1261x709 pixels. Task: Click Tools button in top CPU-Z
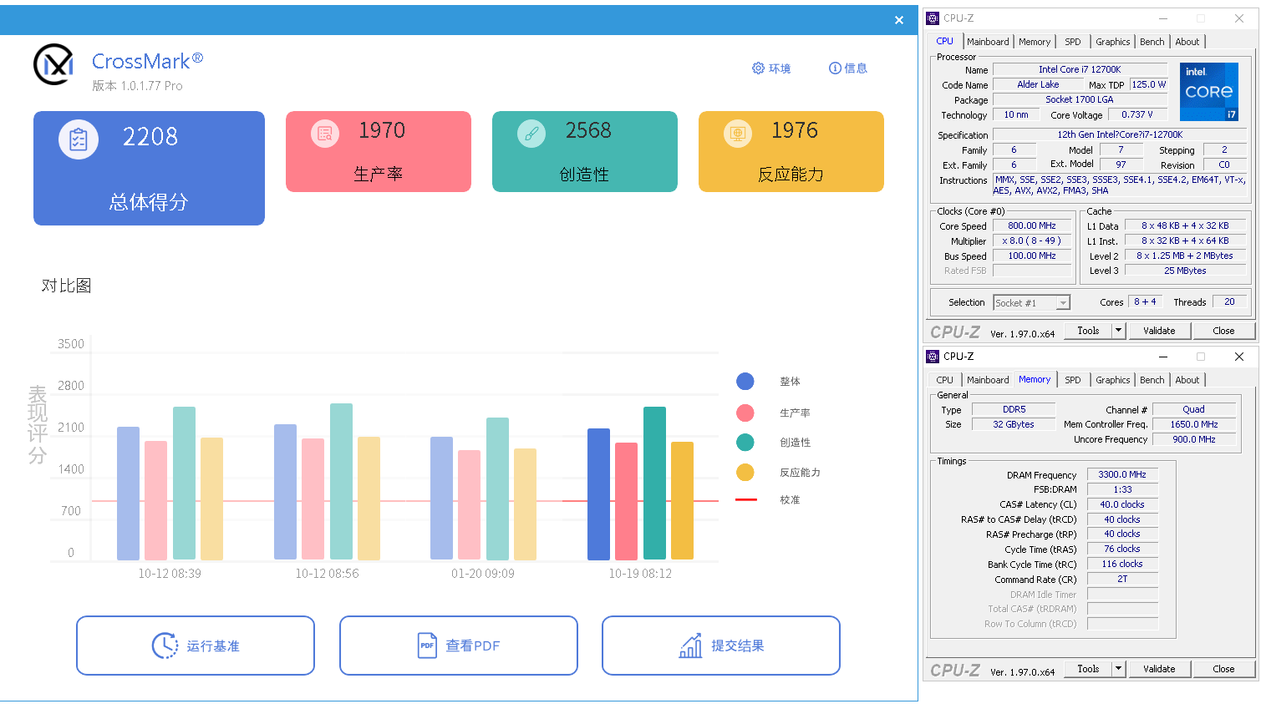pos(1088,331)
